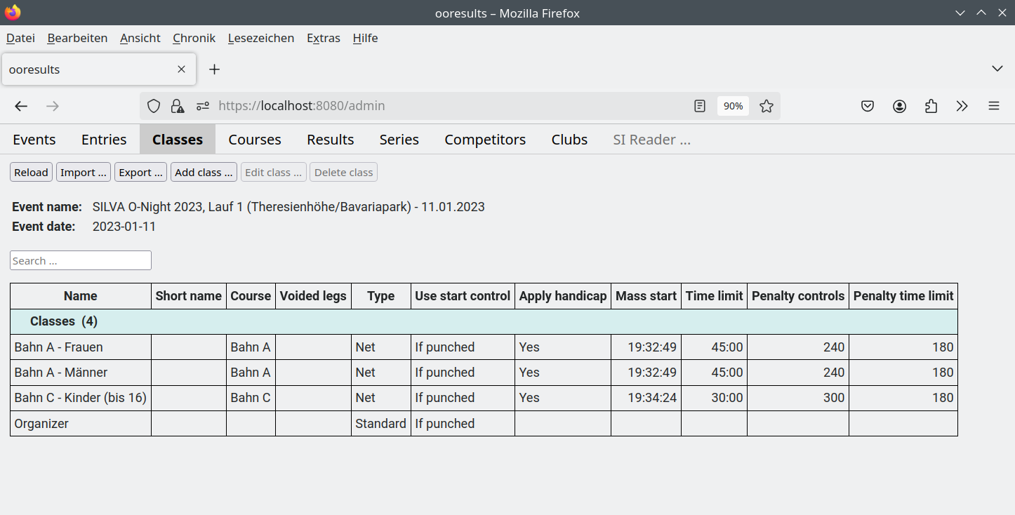Toggle reader view icon

(700, 106)
